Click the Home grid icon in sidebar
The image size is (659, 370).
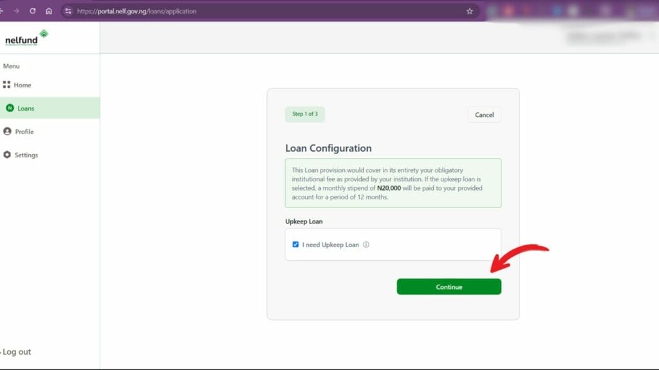click(6, 85)
